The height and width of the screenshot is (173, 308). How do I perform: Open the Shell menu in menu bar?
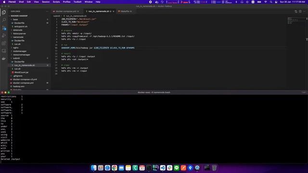coord(21,2)
